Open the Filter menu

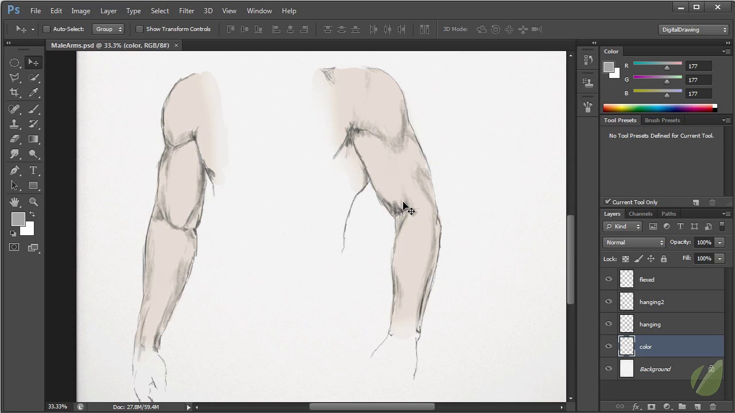click(186, 10)
